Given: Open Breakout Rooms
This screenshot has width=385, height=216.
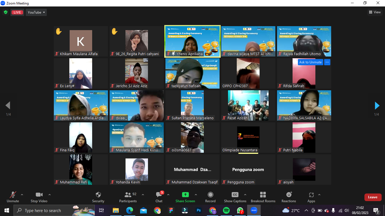Looking at the screenshot, I should 263,195.
